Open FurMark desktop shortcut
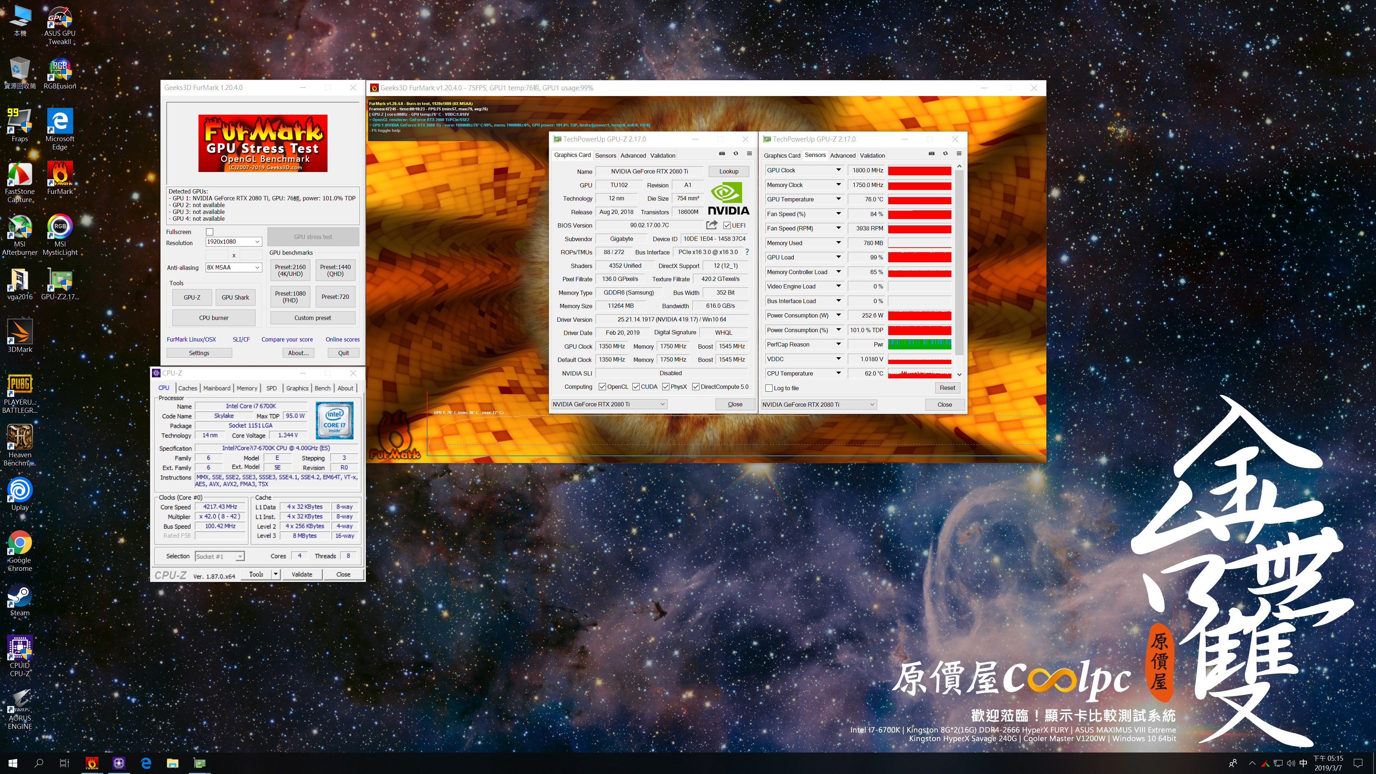Image resolution: width=1376 pixels, height=774 pixels. point(59,178)
